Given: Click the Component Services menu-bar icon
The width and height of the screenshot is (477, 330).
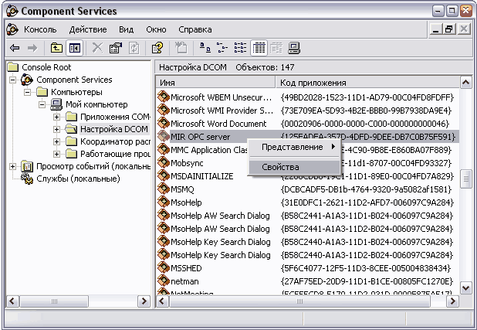Looking at the screenshot, I should [x=12, y=29].
